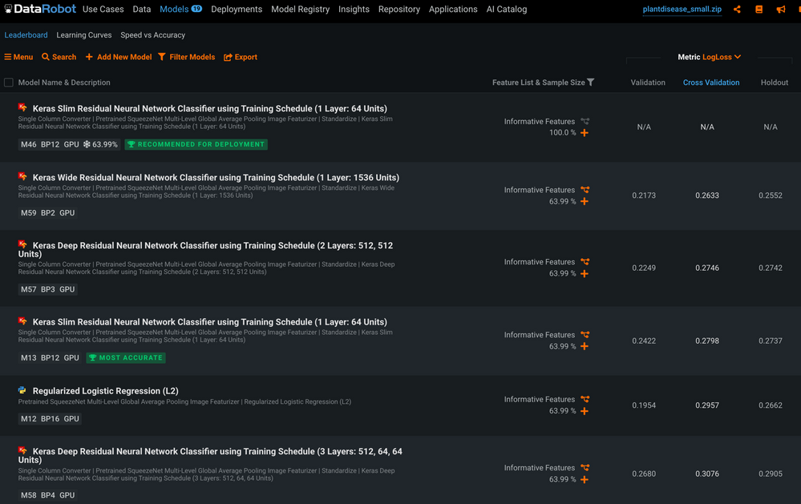
Task: Click plus icon in M13 row
Action: [585, 347]
